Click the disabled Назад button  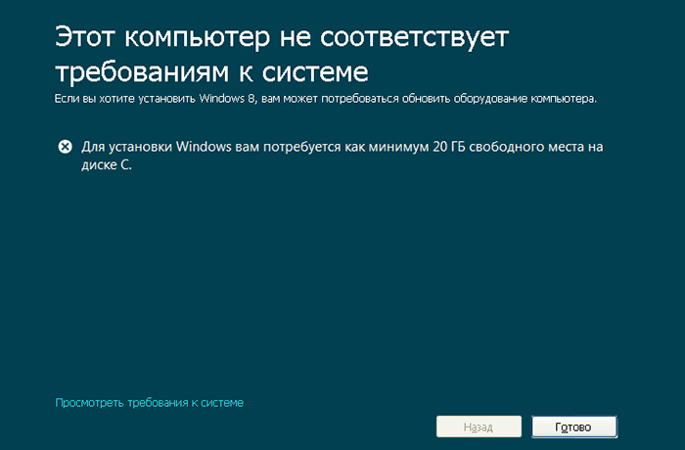click(x=479, y=427)
